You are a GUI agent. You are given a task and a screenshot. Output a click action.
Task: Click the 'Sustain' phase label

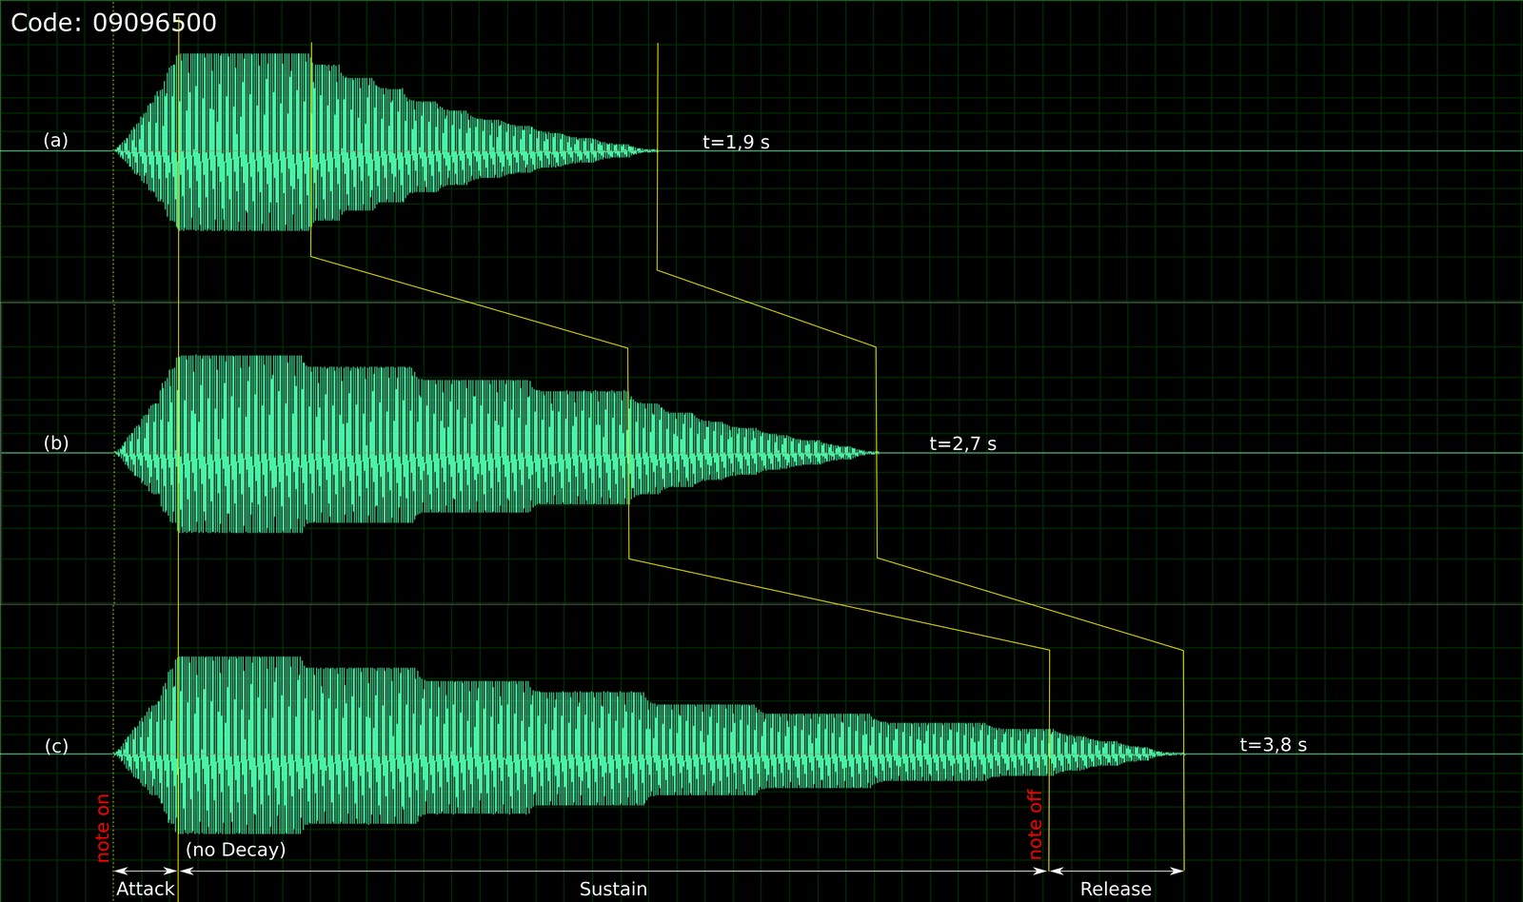tap(613, 889)
